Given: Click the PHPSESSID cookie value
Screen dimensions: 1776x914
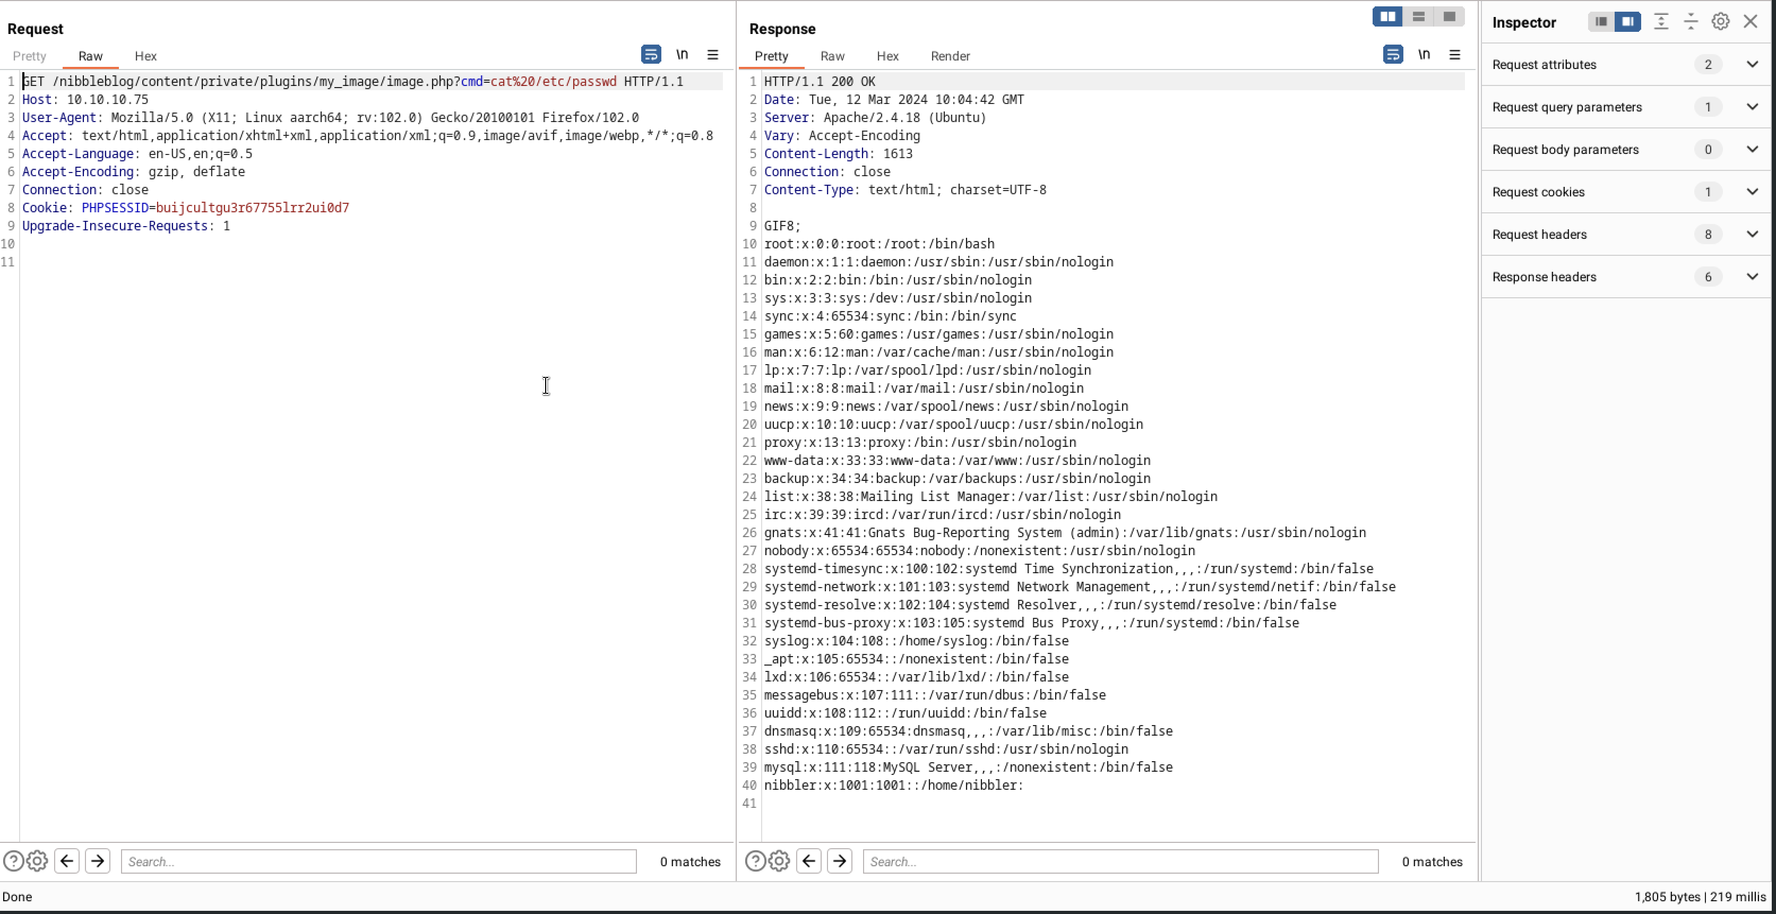Looking at the screenshot, I should tap(252, 208).
